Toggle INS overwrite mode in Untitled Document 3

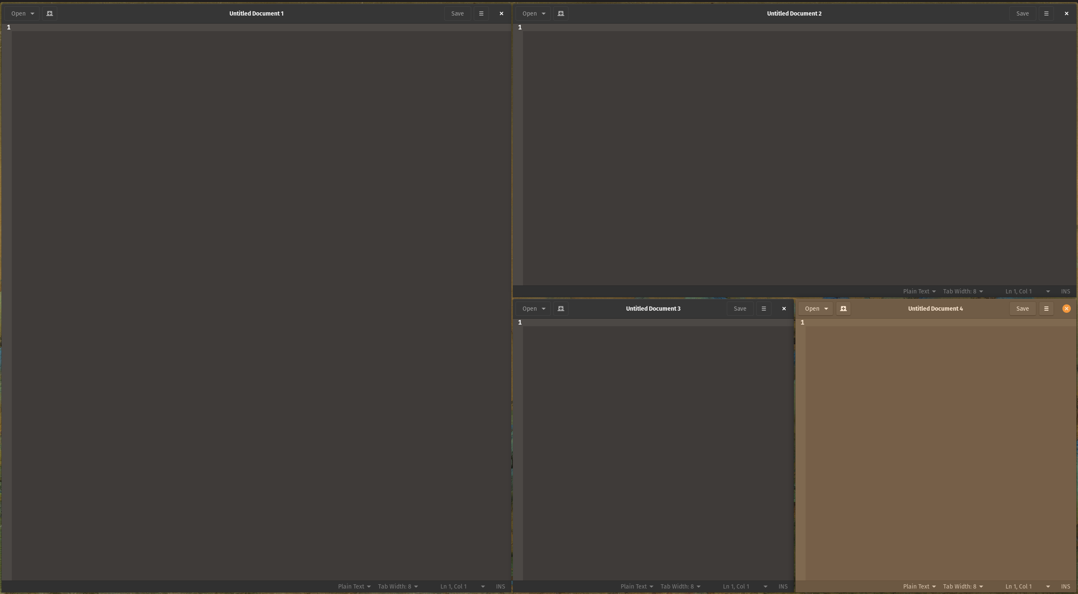point(783,586)
